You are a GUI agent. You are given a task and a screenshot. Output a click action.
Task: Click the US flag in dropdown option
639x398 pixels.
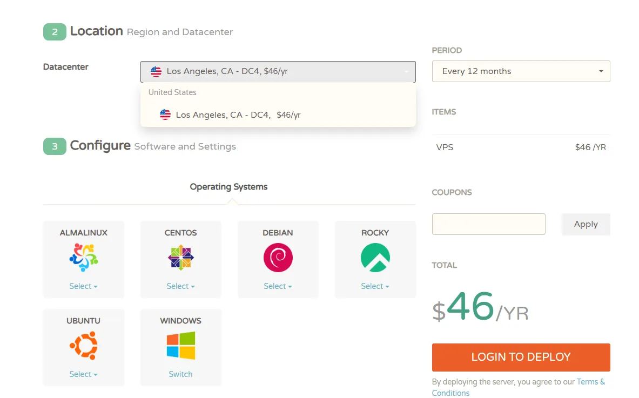(165, 114)
